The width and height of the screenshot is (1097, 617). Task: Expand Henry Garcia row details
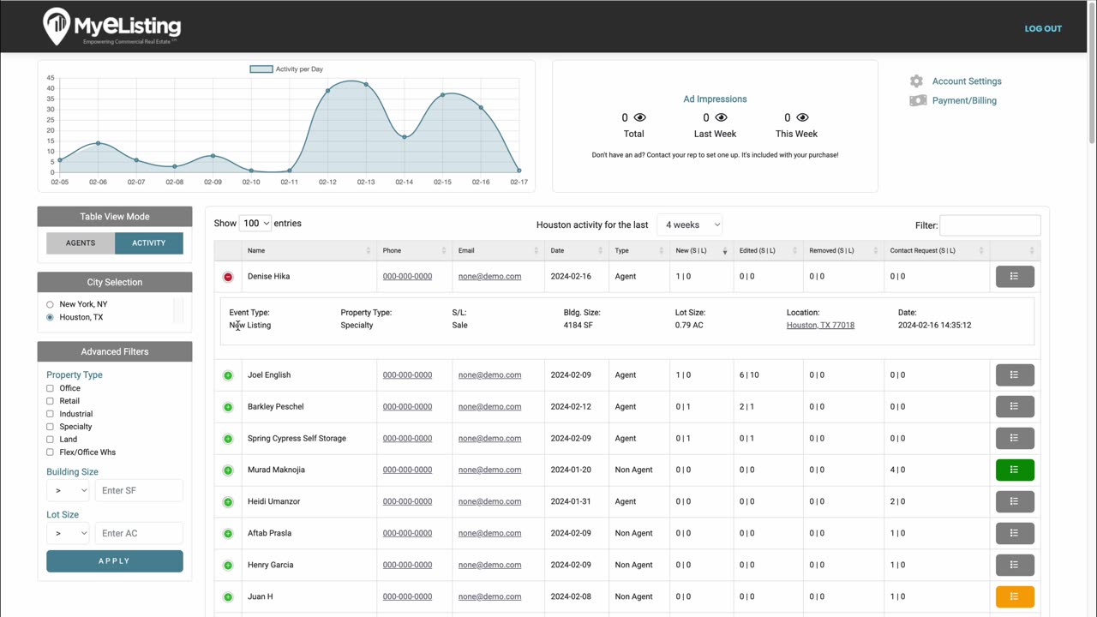tap(228, 566)
